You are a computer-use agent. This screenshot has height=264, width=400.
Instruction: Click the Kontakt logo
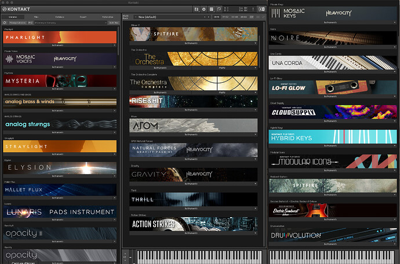click(x=16, y=9)
